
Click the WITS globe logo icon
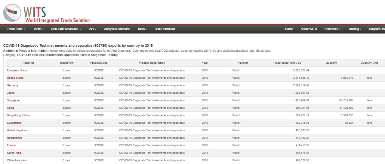12,13
